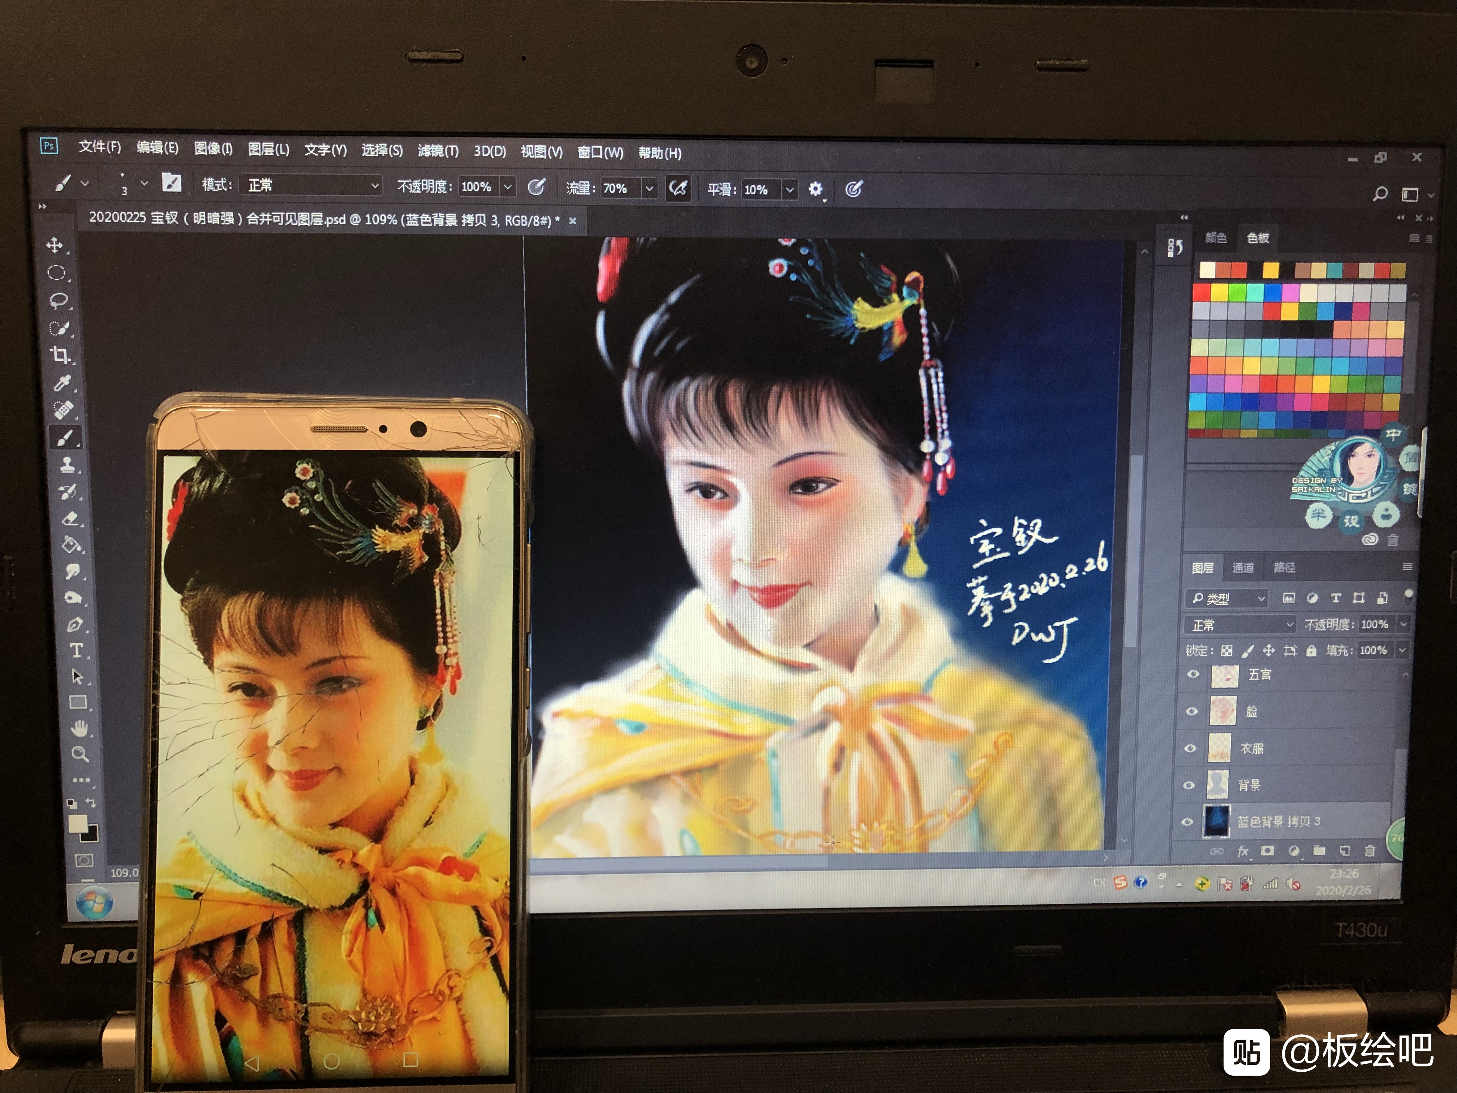Open smoothing options gear icon
This screenshot has height=1093, width=1457.
pyautogui.click(x=816, y=190)
